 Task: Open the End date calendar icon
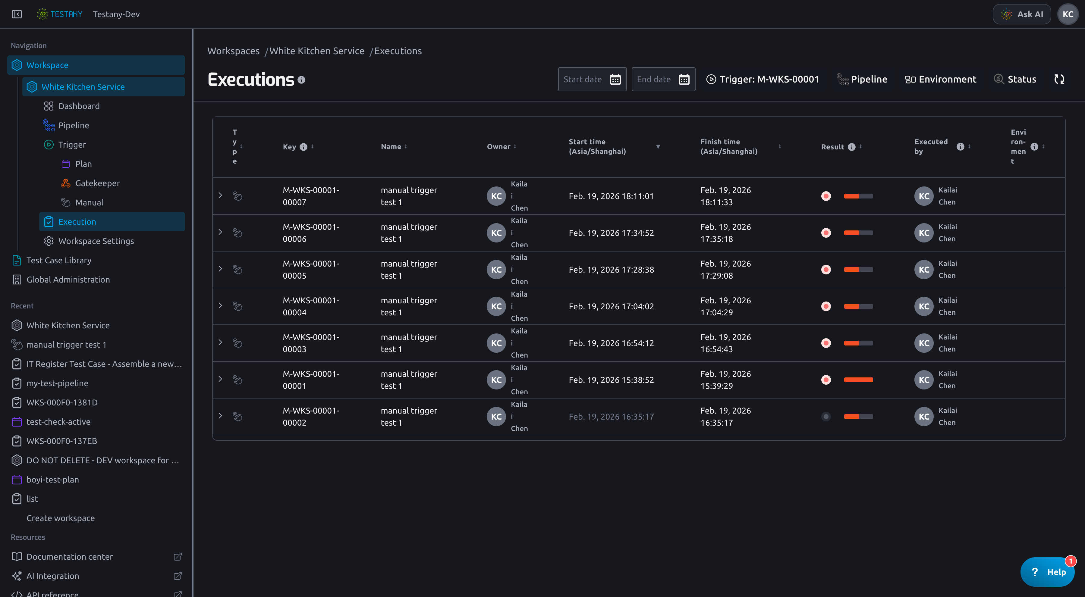click(684, 79)
